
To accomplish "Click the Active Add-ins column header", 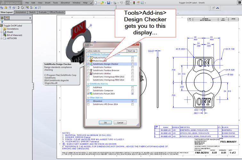I will pos(107,51).
